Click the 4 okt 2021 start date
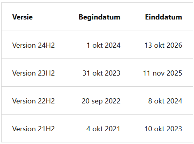The height and width of the screenshot is (144, 194). pyautogui.click(x=103, y=129)
